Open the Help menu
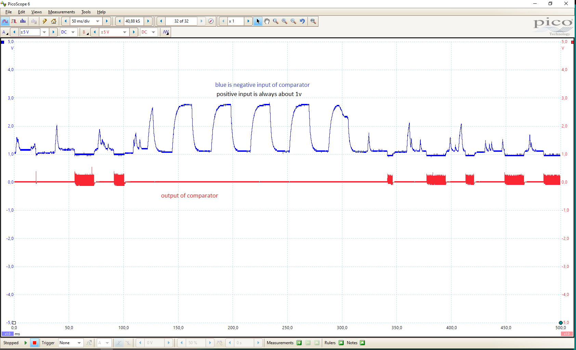Viewport: 576px width, 350px height. pos(101,12)
